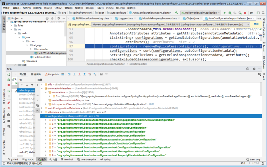Open the Project panel gear settings
The width and height of the screenshot is (267, 167).
coord(59,18)
